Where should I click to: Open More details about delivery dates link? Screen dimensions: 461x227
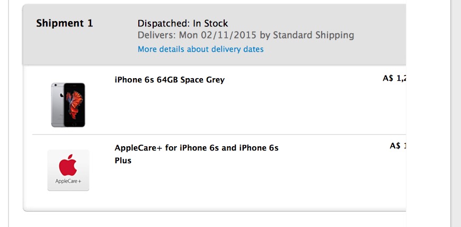pos(200,49)
